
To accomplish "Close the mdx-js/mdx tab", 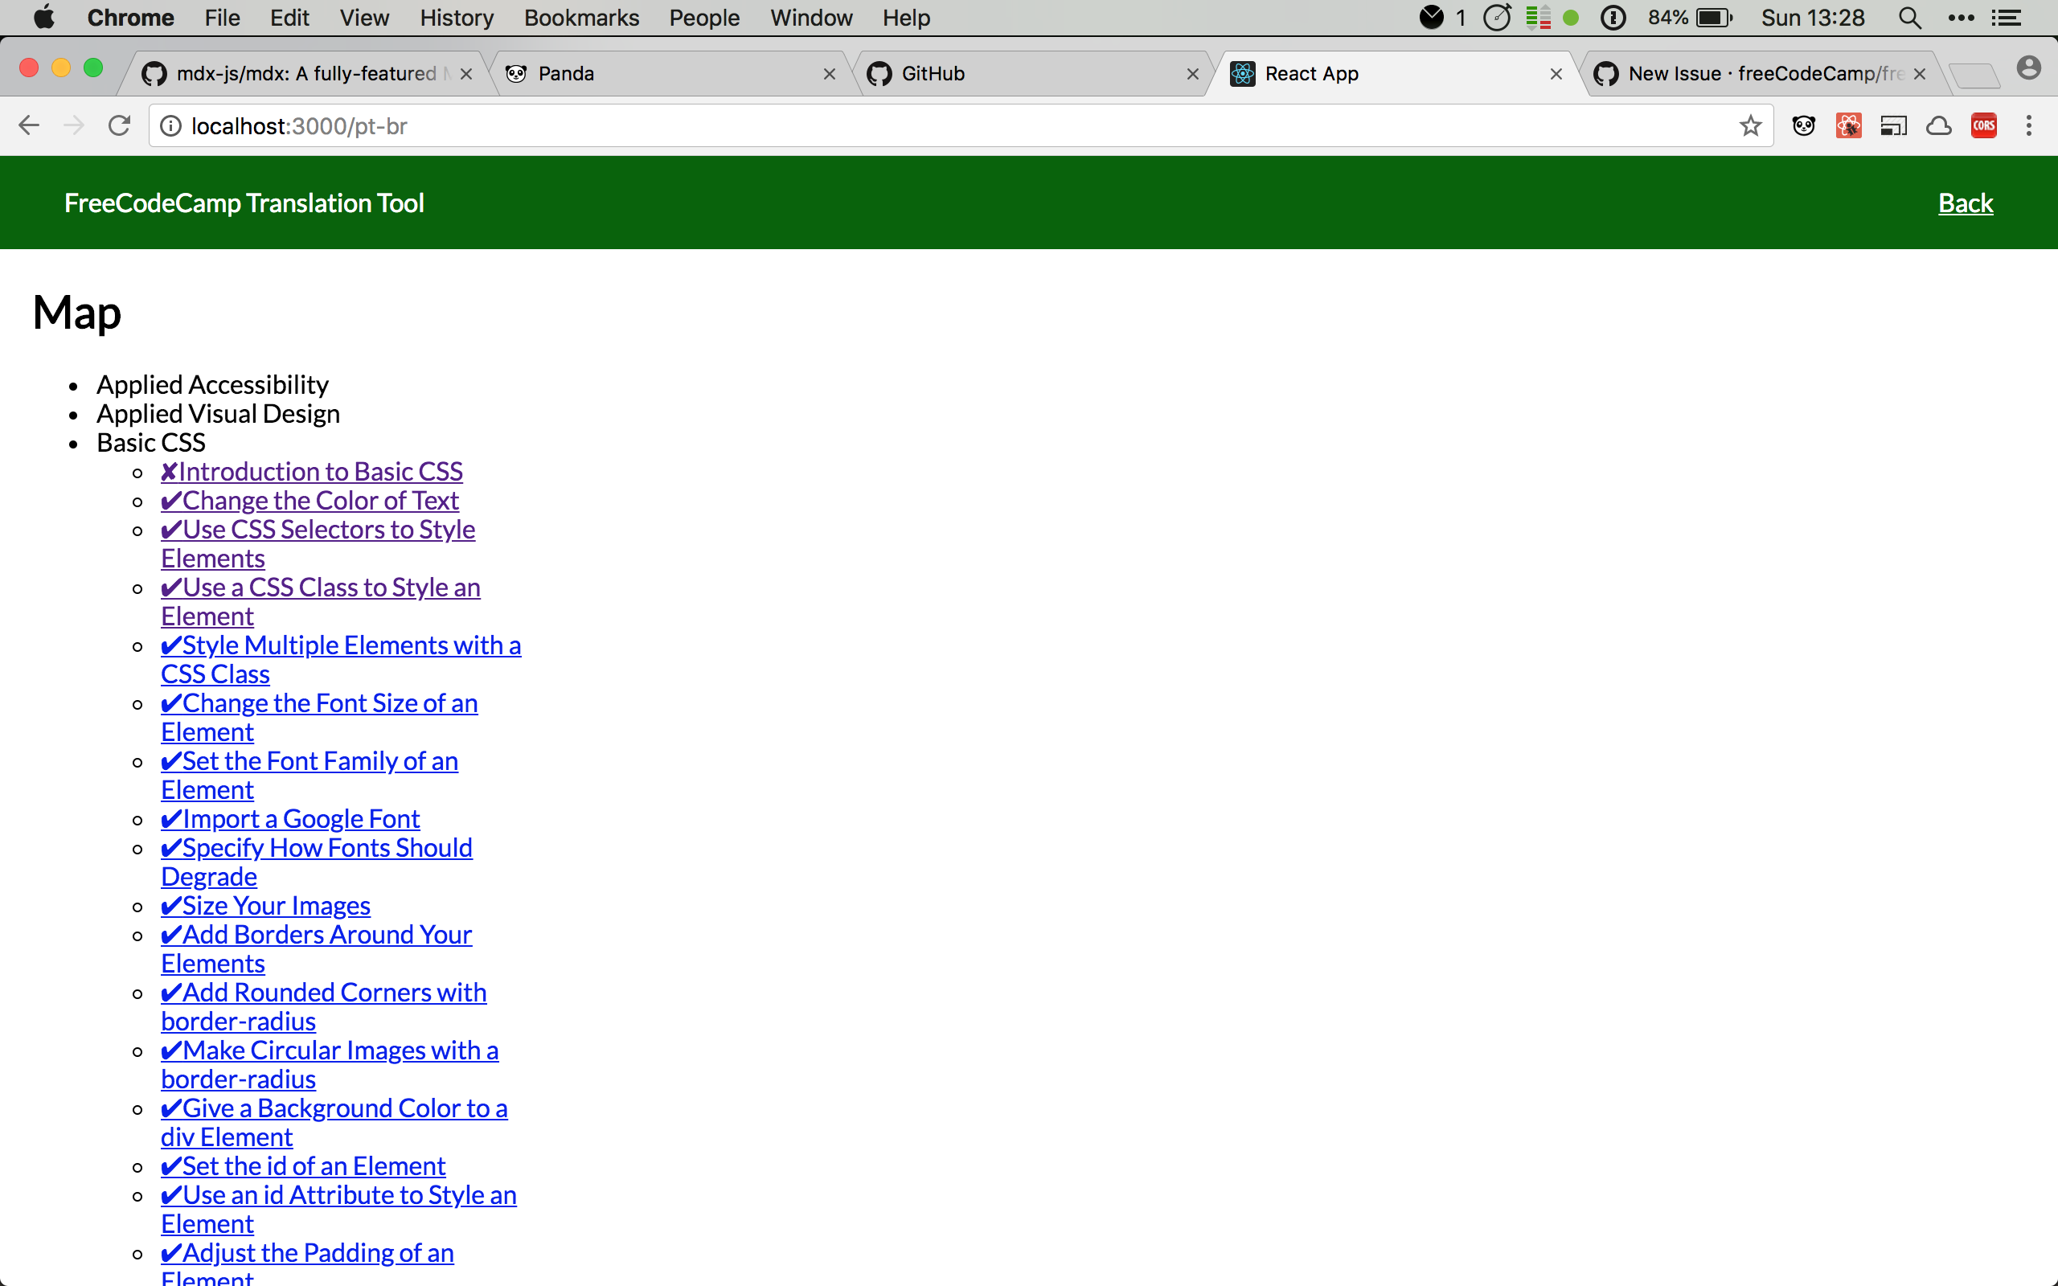I will tap(466, 74).
